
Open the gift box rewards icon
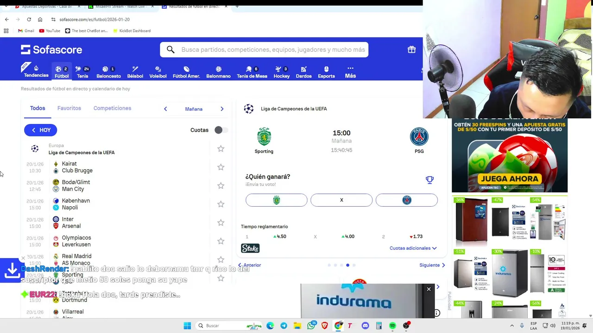tap(411, 49)
